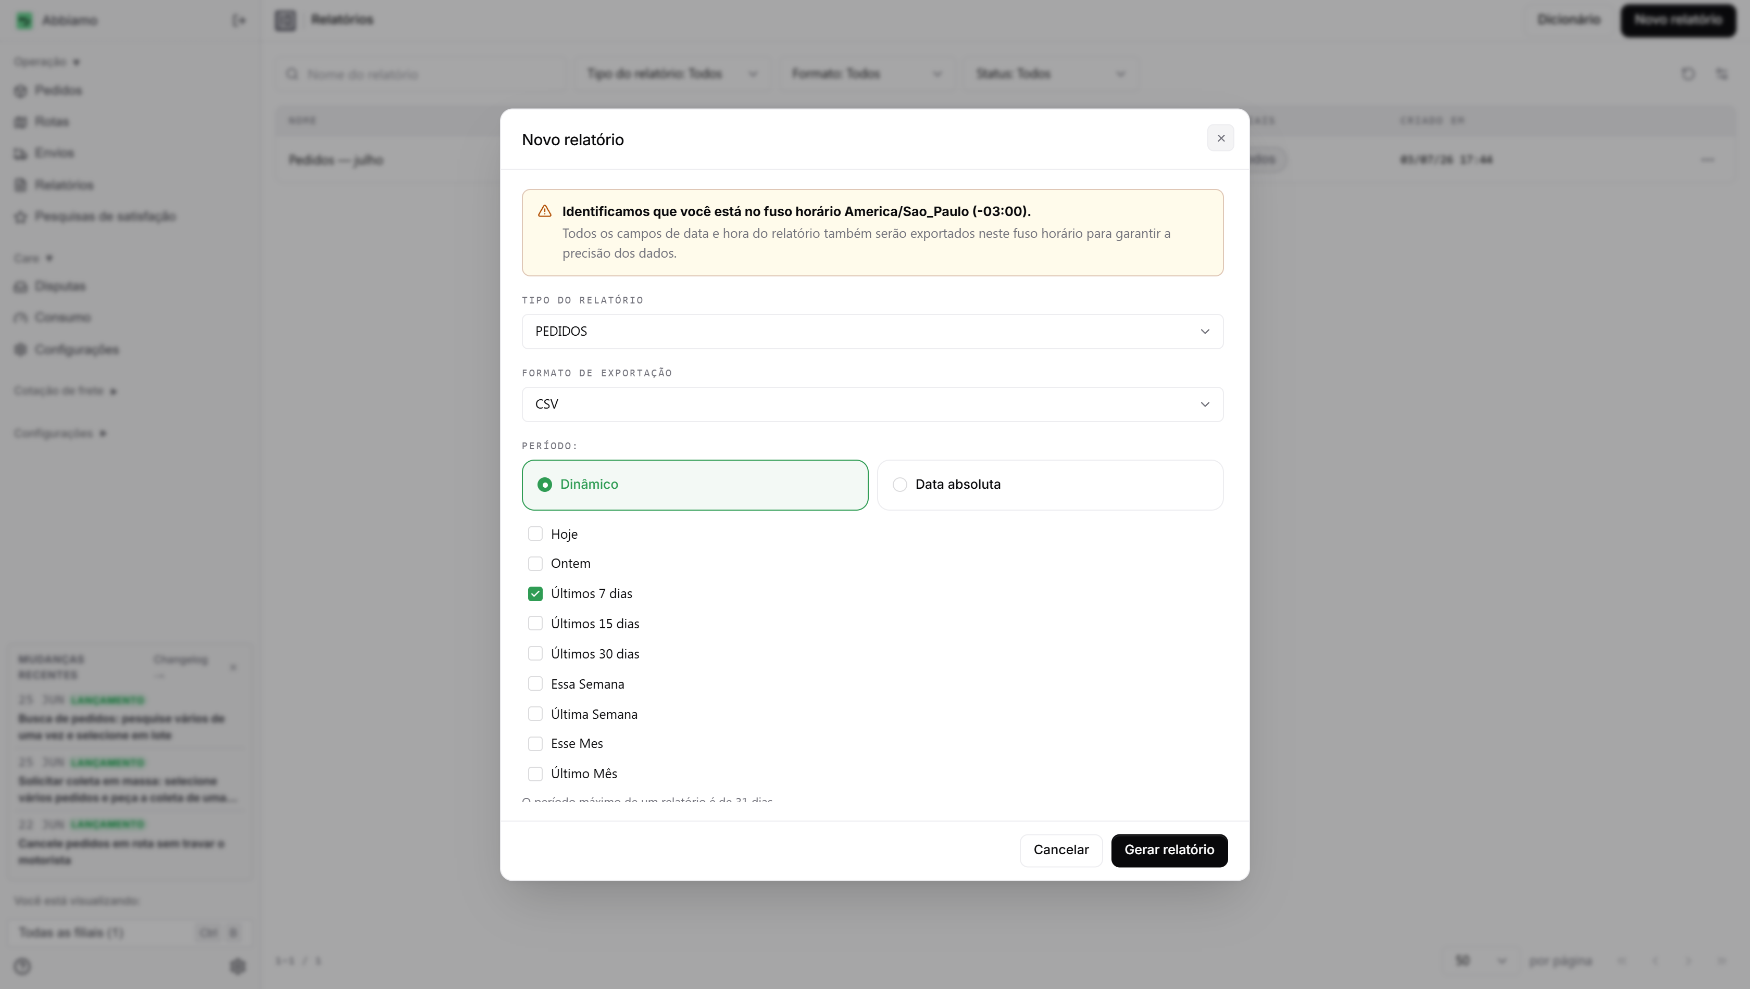This screenshot has height=989, width=1750.
Task: Open Relatórios in the sidebar
Action: [64, 185]
